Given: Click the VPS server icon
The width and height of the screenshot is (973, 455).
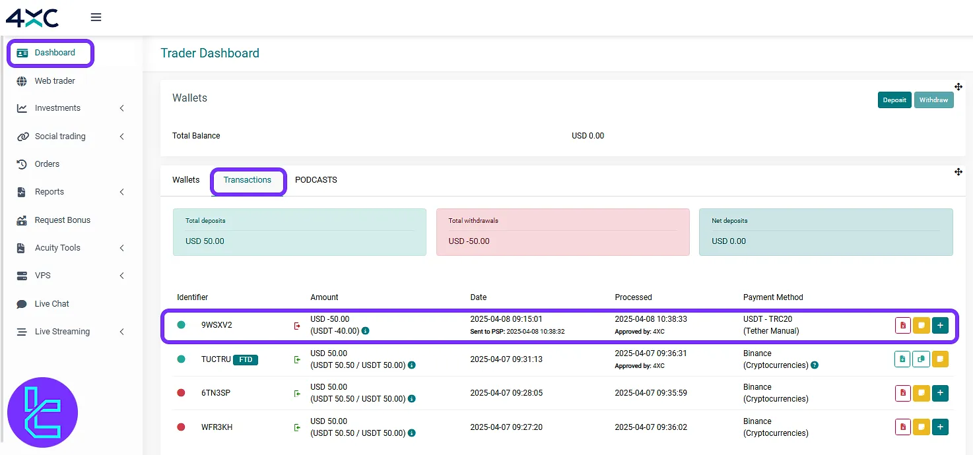Looking at the screenshot, I should point(22,276).
